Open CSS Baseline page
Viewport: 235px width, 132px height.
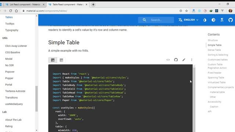coord(12,52)
